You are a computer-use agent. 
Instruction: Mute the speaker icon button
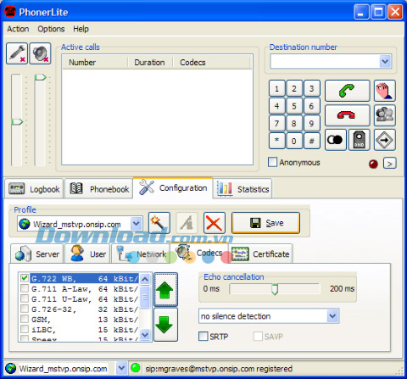[40, 53]
